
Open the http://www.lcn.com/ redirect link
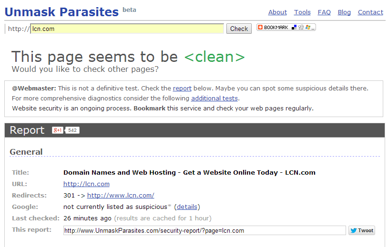[121, 196]
